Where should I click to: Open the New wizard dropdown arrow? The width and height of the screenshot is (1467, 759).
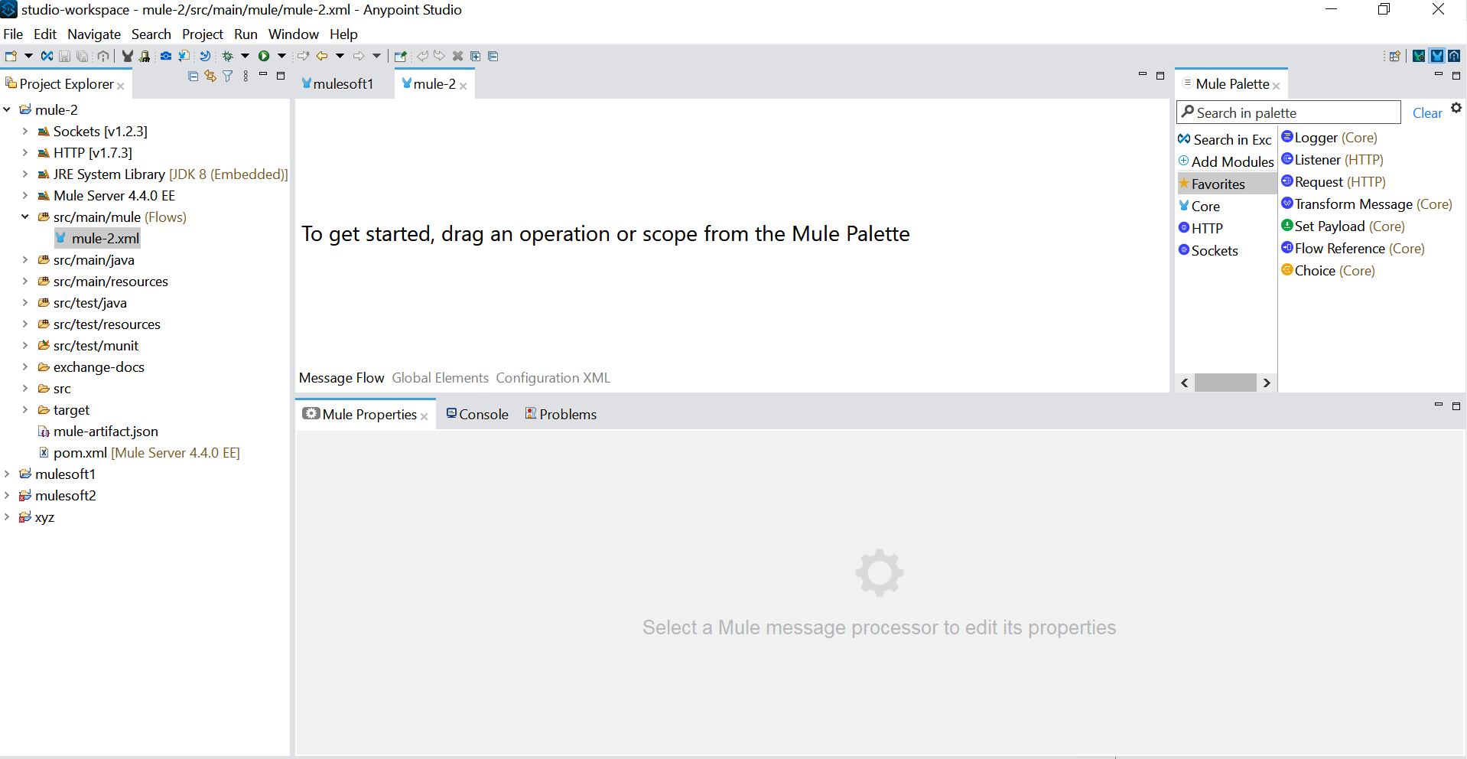[x=28, y=56]
